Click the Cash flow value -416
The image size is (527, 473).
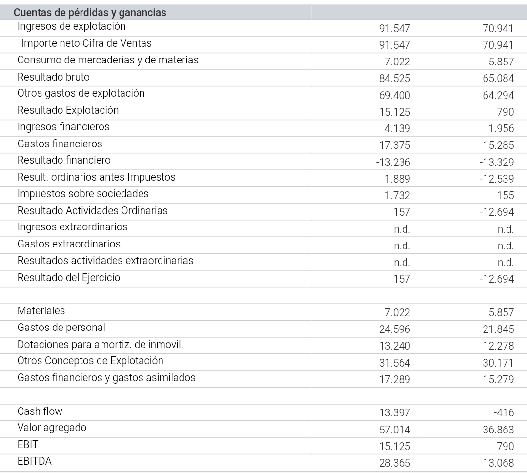504,412
